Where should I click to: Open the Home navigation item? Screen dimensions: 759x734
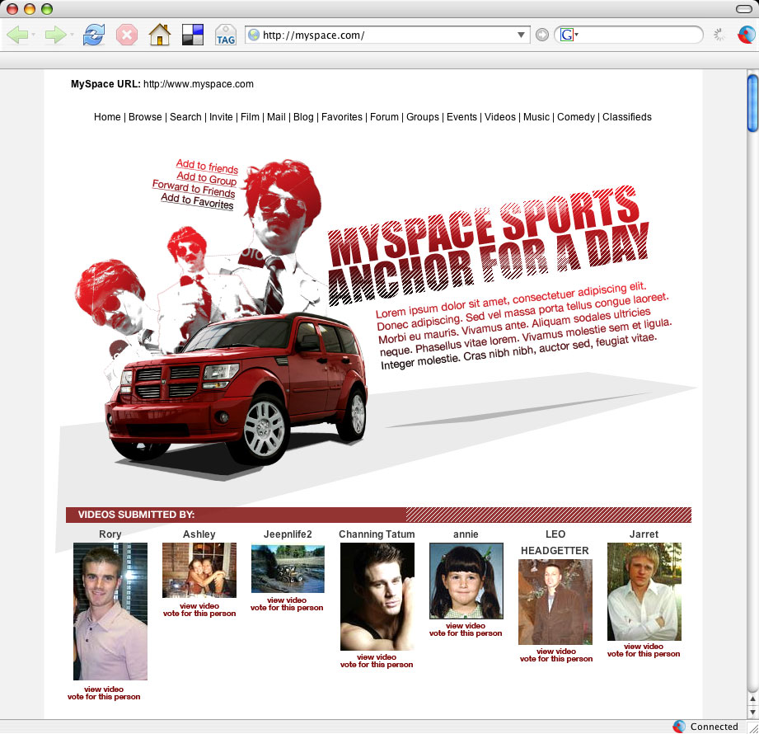coord(107,117)
